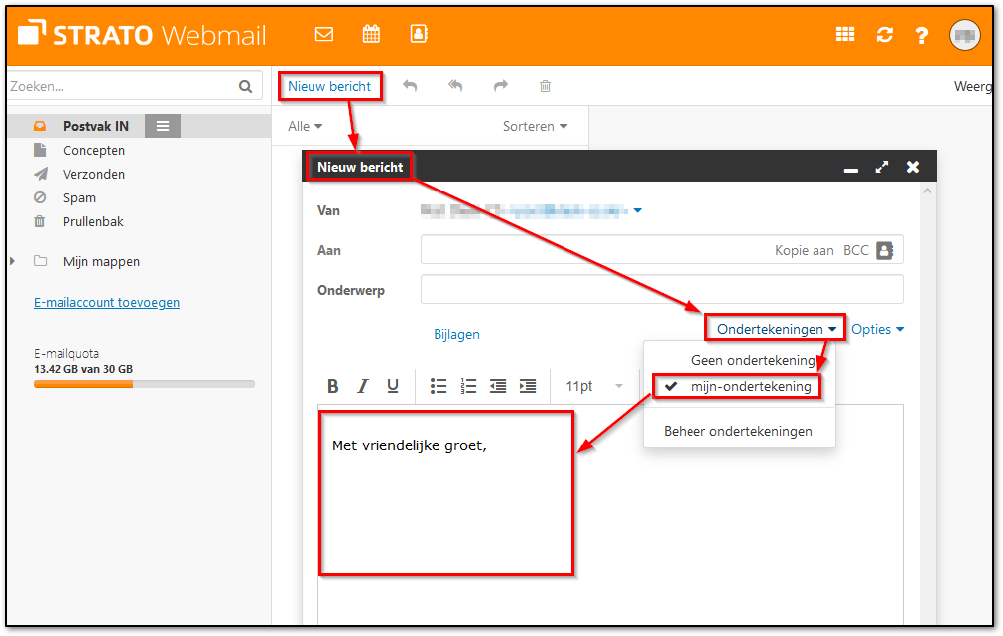Expand the Opties dropdown
The height and width of the screenshot is (636, 1003).
(877, 328)
